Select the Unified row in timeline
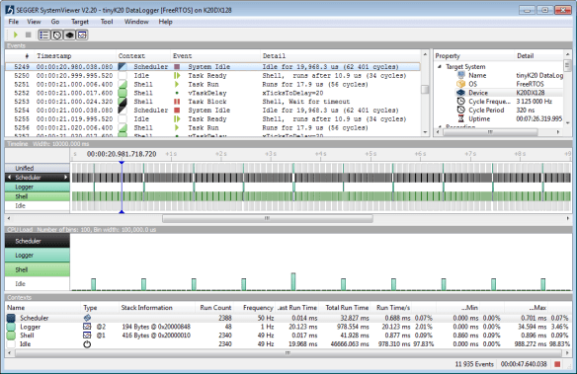This screenshot has width=577, height=374. point(38,169)
